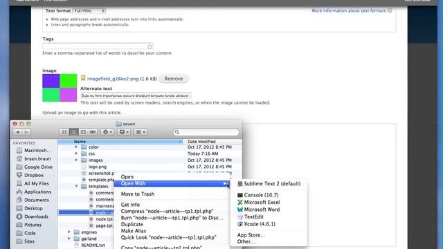
Task: Open Applications in Finder sidebar
Action: (x=34, y=192)
